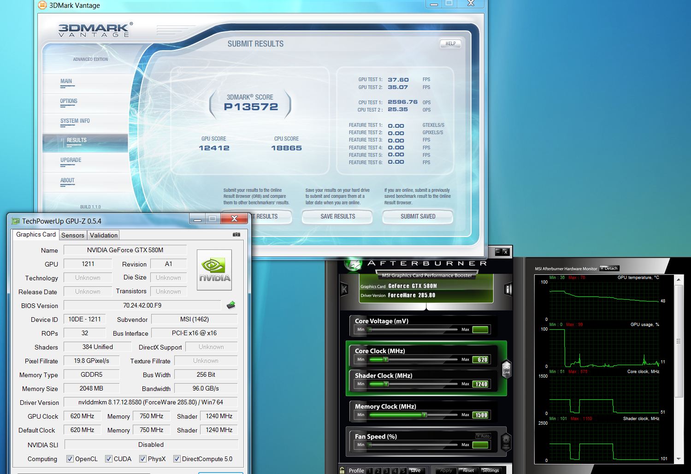The width and height of the screenshot is (691, 474).
Task: Toggle the fan speed Auto button
Action: (483, 436)
